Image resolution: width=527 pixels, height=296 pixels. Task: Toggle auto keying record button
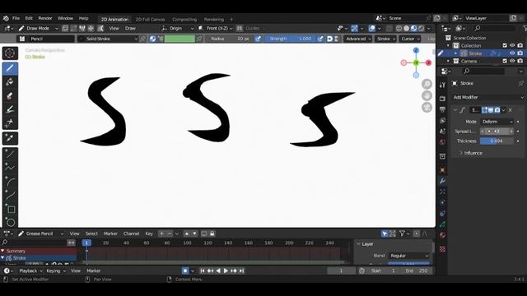[x=184, y=271]
